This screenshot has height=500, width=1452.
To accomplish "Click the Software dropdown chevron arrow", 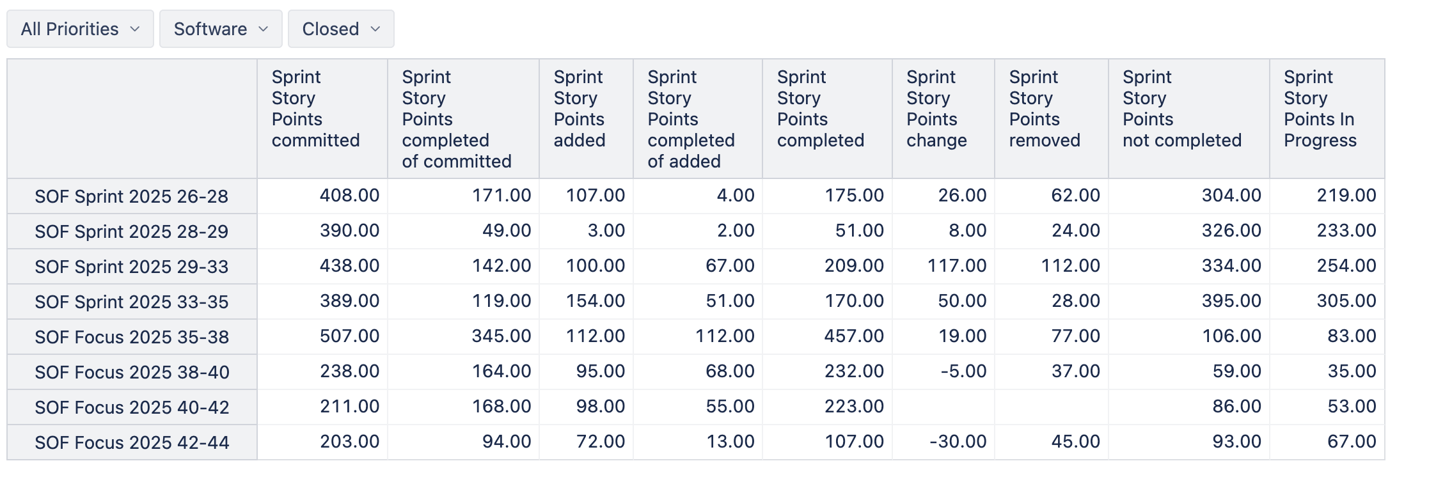I will coord(263,29).
